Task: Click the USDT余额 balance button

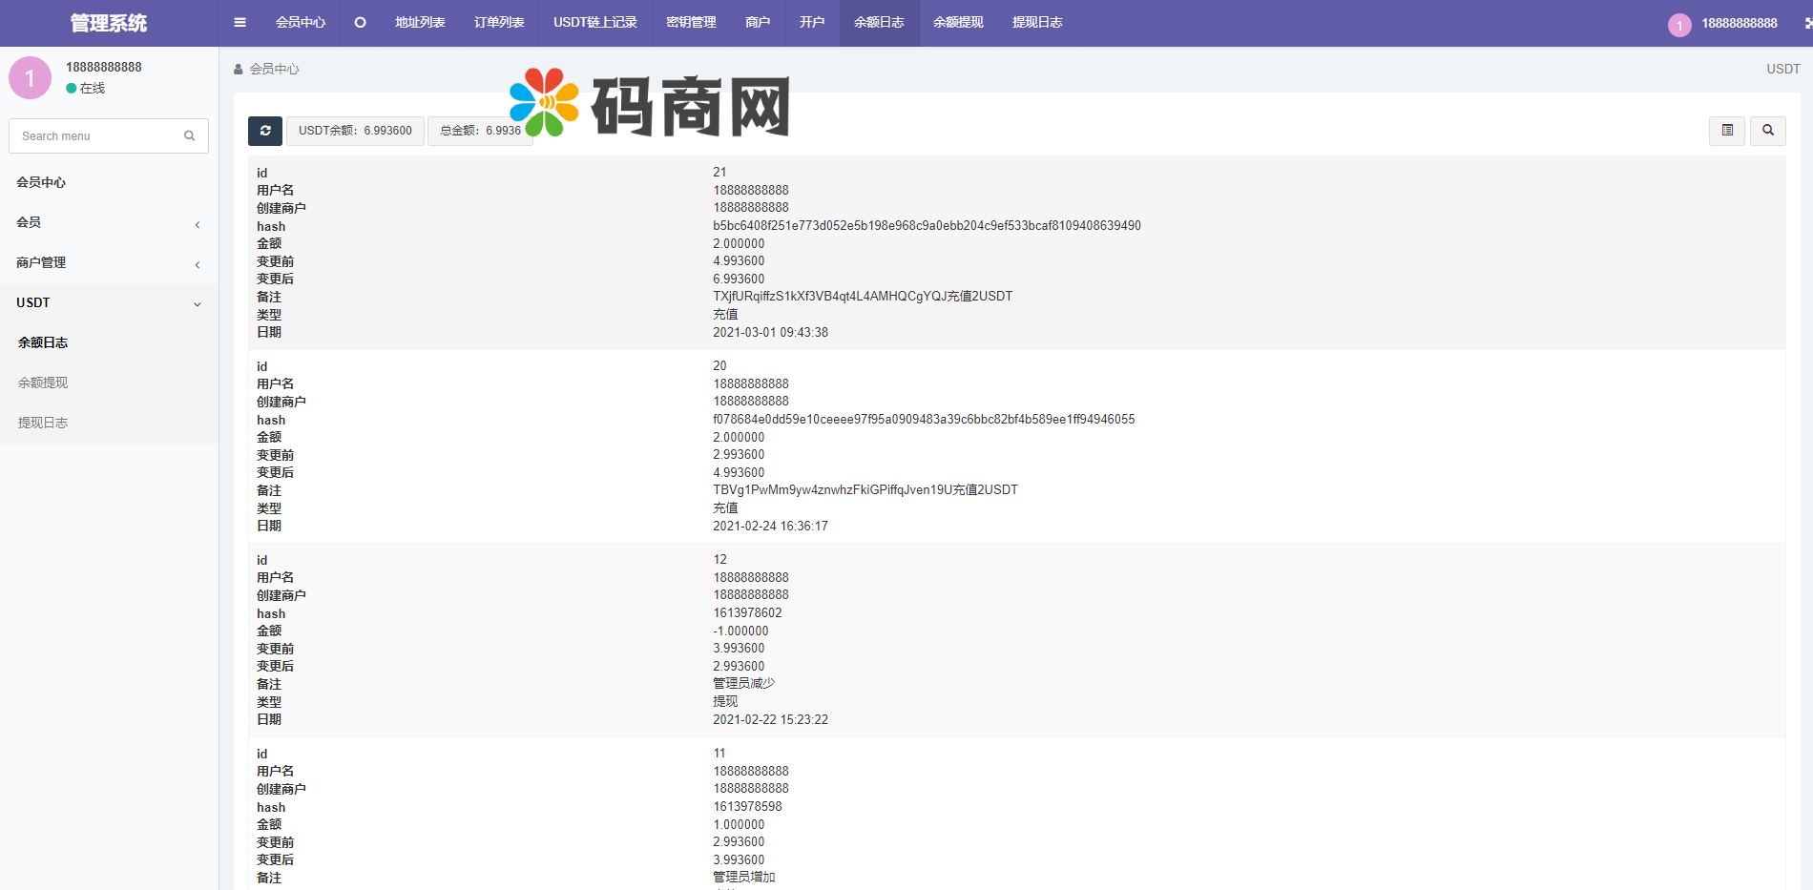Action: coord(355,131)
